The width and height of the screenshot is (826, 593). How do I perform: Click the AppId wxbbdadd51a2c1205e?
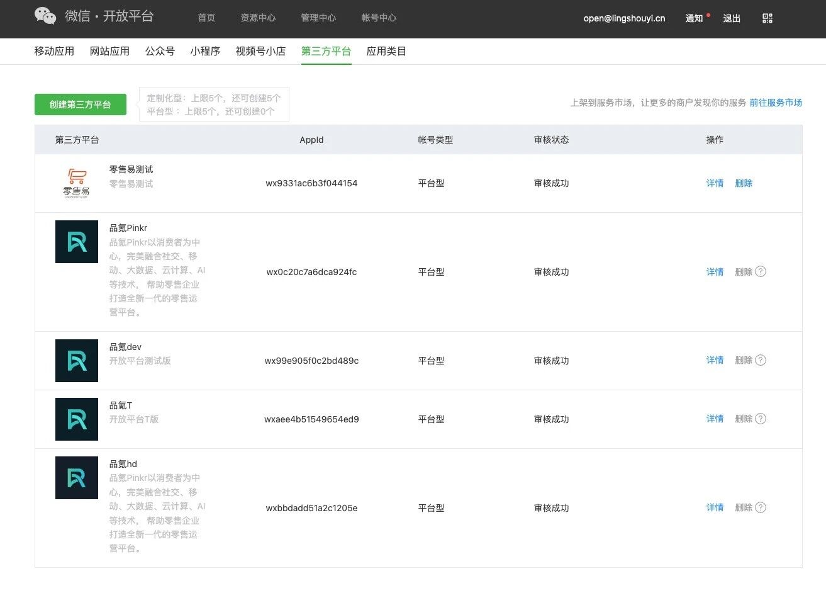pos(311,508)
